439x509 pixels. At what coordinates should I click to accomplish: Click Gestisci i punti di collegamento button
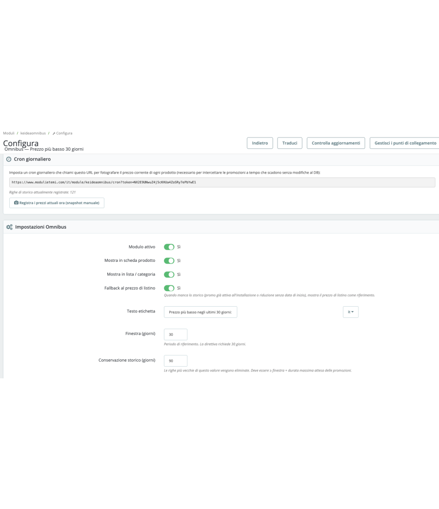click(404, 143)
